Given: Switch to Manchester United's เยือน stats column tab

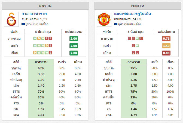Looking at the screenshot, I should coord(170,62).
